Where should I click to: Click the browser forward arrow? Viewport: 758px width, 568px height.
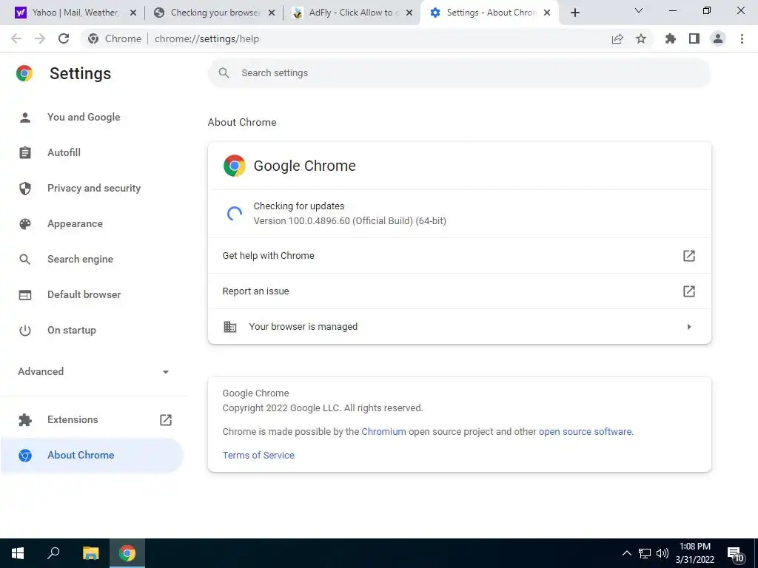pyautogui.click(x=40, y=38)
